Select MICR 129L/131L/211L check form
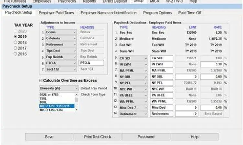The height and width of the screenshot is (145, 243). [57, 106]
